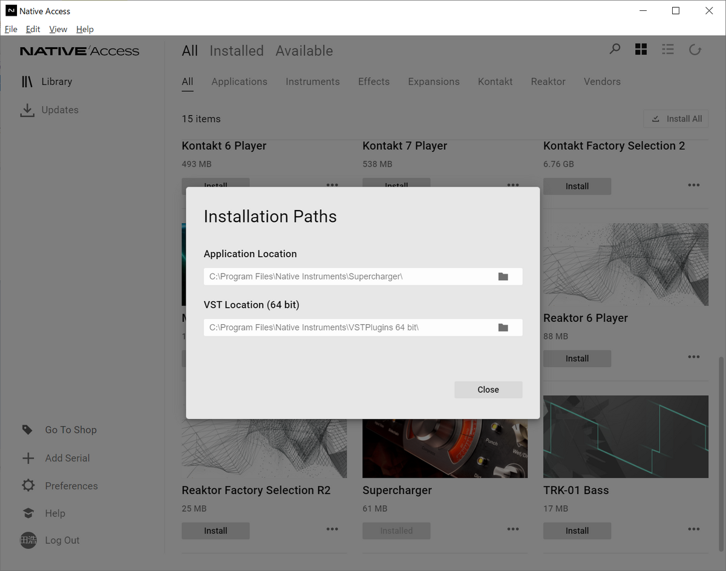
Task: Install Reaktor Factory Selection R2
Action: [215, 530]
